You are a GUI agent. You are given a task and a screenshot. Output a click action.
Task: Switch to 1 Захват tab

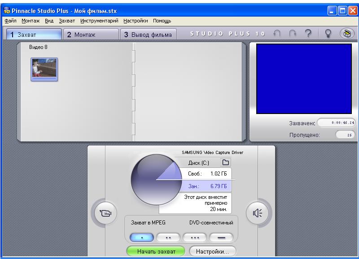(x=34, y=35)
